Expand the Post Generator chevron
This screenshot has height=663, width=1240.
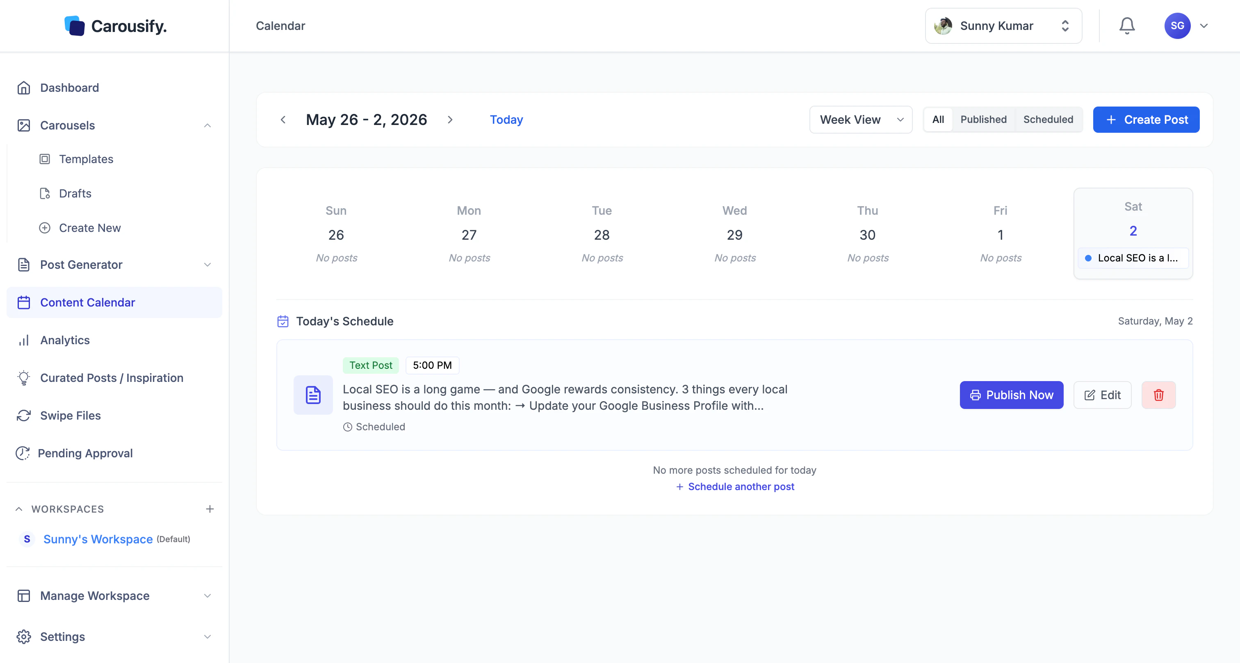coord(207,265)
